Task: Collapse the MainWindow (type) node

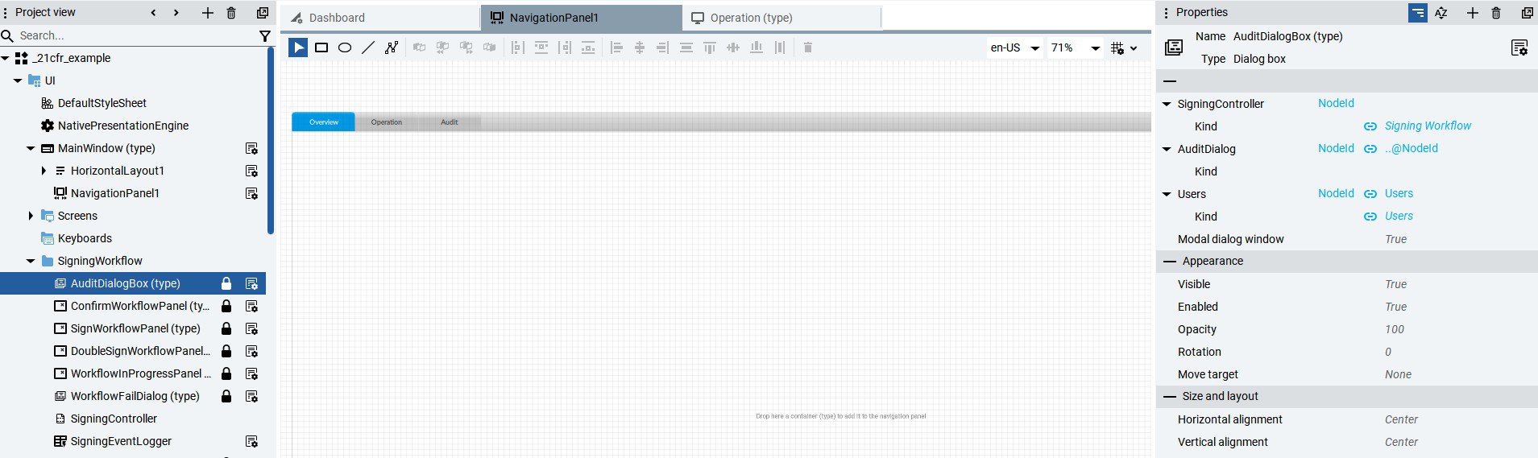Action: click(x=31, y=148)
